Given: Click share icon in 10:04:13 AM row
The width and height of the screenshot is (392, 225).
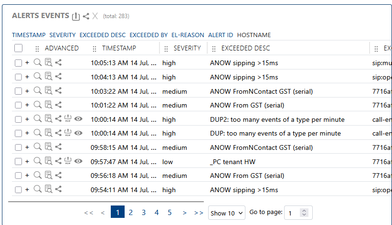Looking at the screenshot, I should 58,77.
